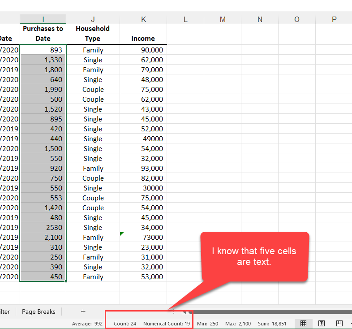Select column M header
The image size is (352, 329).
tap(223, 19)
